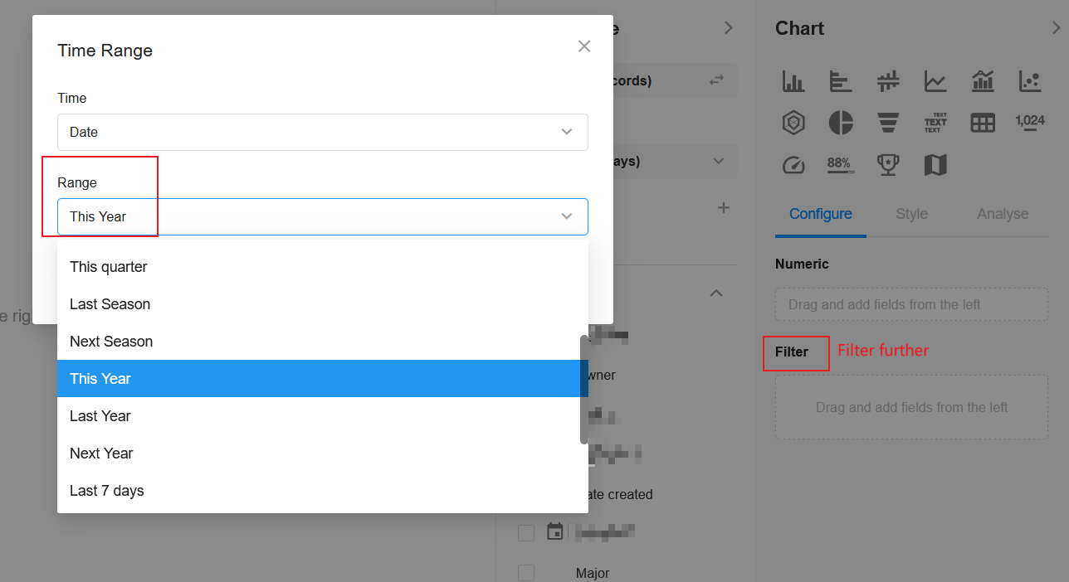Choose the word cloud TEXT icon
The image size is (1069, 582).
935,123
